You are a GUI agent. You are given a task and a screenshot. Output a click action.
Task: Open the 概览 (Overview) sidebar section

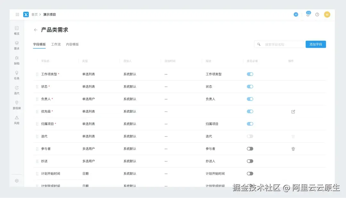(x=16, y=29)
